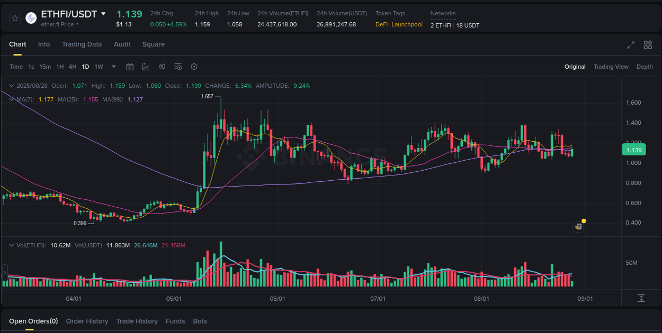This screenshot has width=662, height=333.
Task: Click the hexagon chart settings icon
Action: [193, 67]
